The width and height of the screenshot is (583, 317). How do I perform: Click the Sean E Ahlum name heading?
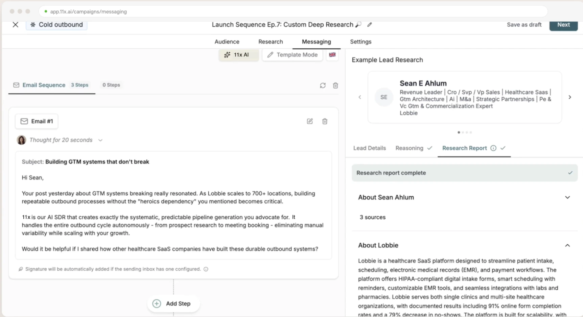pos(423,83)
